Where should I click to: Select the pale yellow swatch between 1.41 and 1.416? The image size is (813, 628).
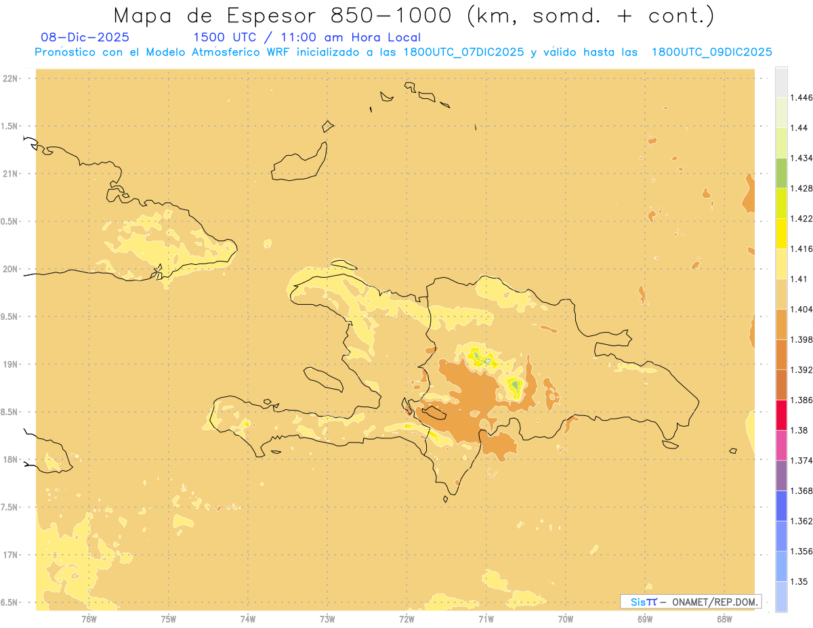point(781,264)
